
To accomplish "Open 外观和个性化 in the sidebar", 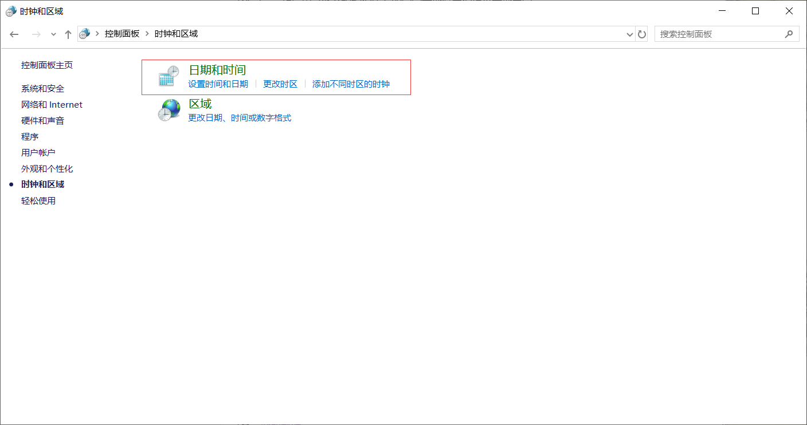I will pyautogui.click(x=47, y=169).
